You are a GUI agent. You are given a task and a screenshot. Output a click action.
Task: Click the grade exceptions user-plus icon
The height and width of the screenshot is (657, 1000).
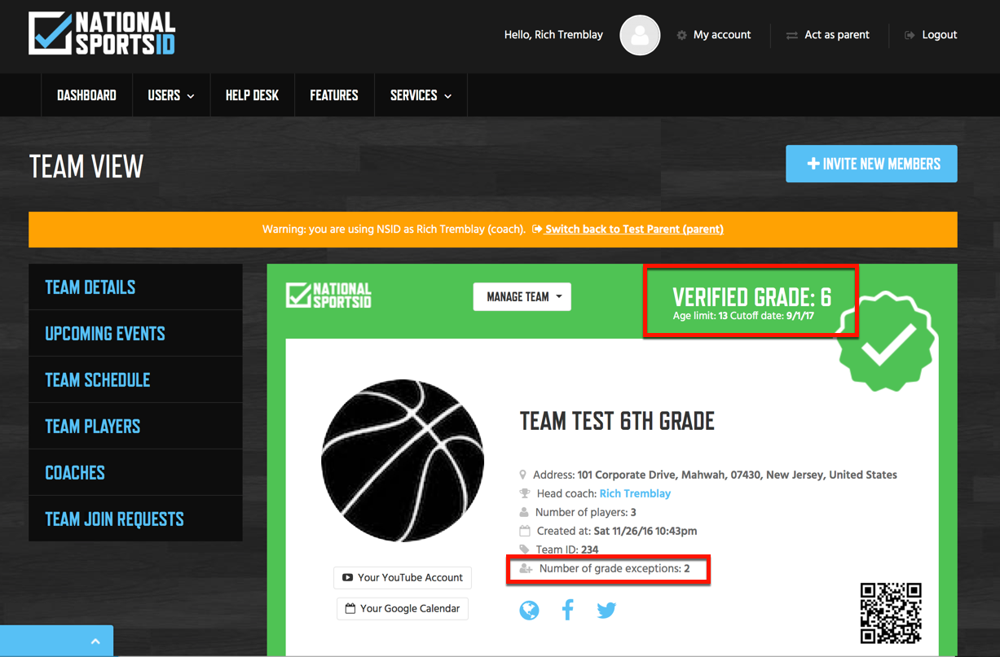[526, 568]
